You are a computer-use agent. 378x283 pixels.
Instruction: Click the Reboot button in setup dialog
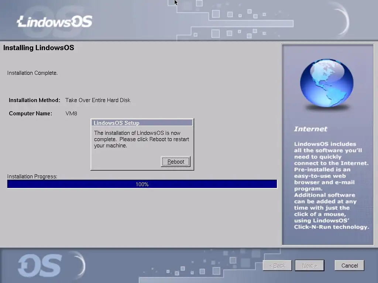coord(175,161)
